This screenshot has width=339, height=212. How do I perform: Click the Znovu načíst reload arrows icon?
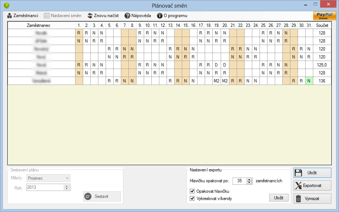pyautogui.click(x=90, y=16)
